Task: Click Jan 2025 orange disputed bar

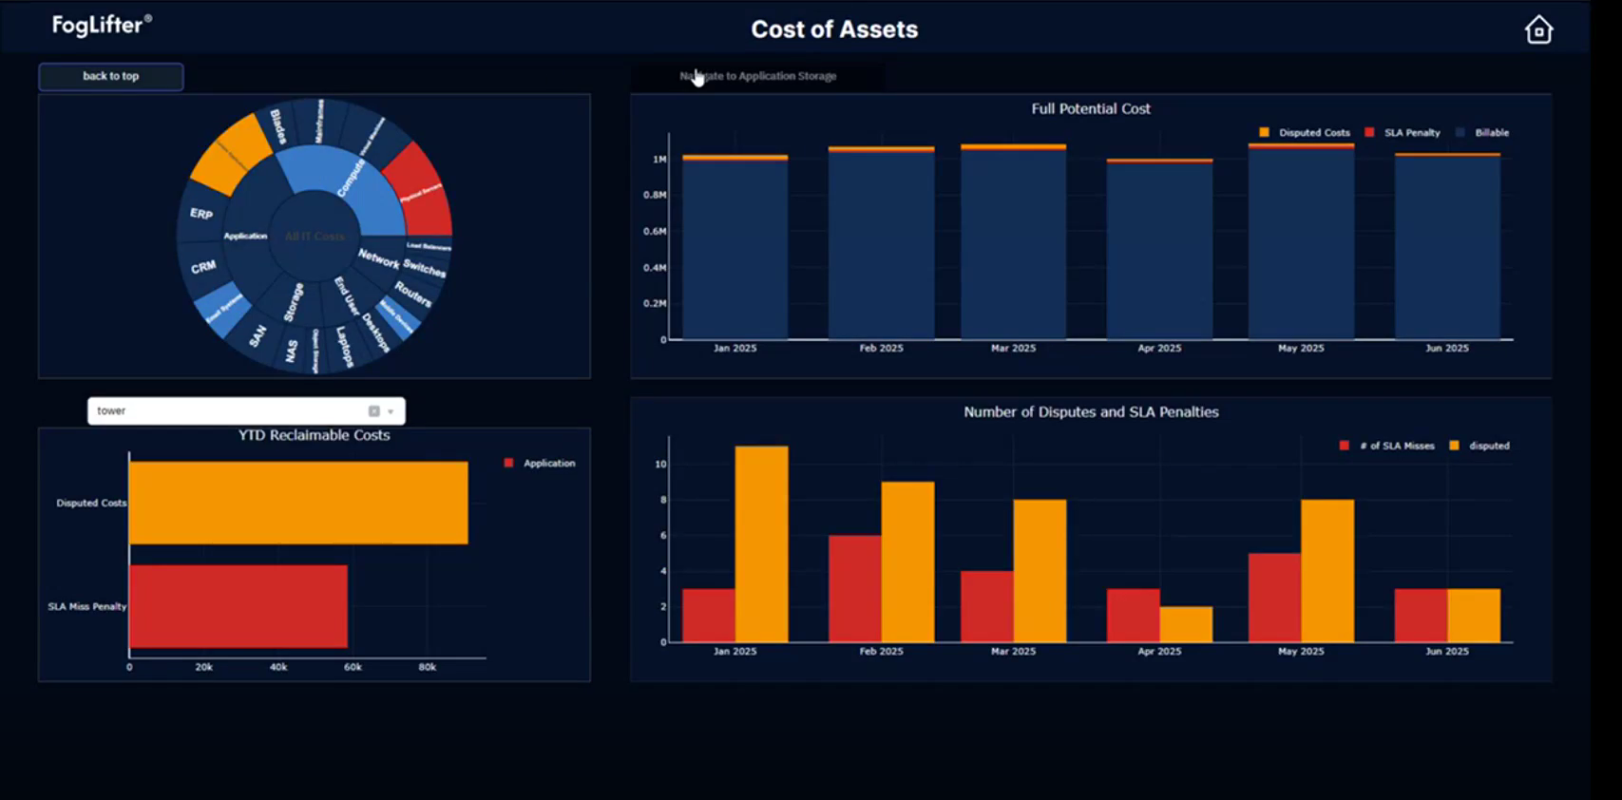Action: 762,544
